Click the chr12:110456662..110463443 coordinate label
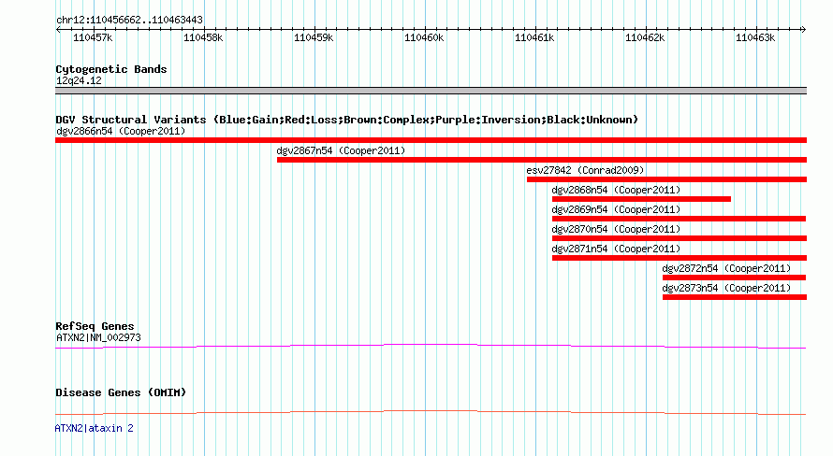 click(129, 21)
